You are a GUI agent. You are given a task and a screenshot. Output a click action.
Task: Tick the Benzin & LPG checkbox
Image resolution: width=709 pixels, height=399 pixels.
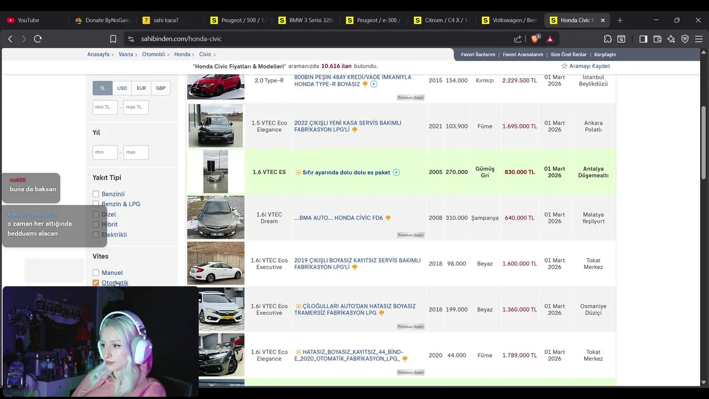coord(96,204)
